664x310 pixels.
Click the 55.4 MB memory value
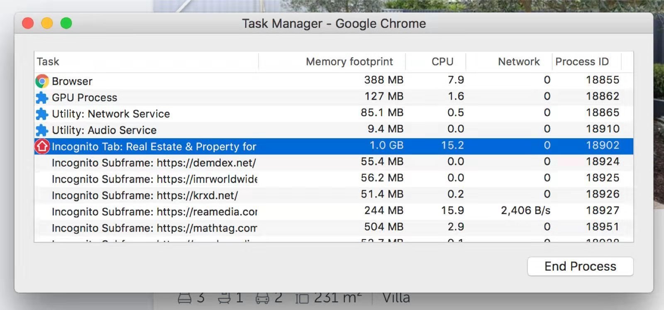382,161
